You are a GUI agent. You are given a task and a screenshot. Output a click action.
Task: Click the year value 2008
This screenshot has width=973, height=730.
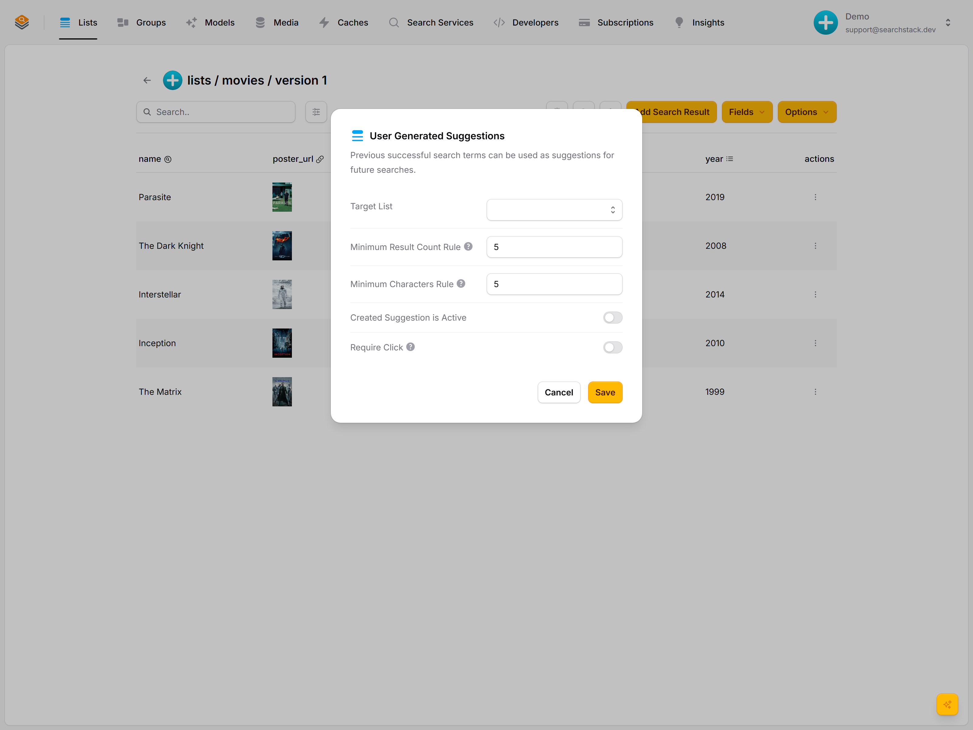(x=716, y=245)
